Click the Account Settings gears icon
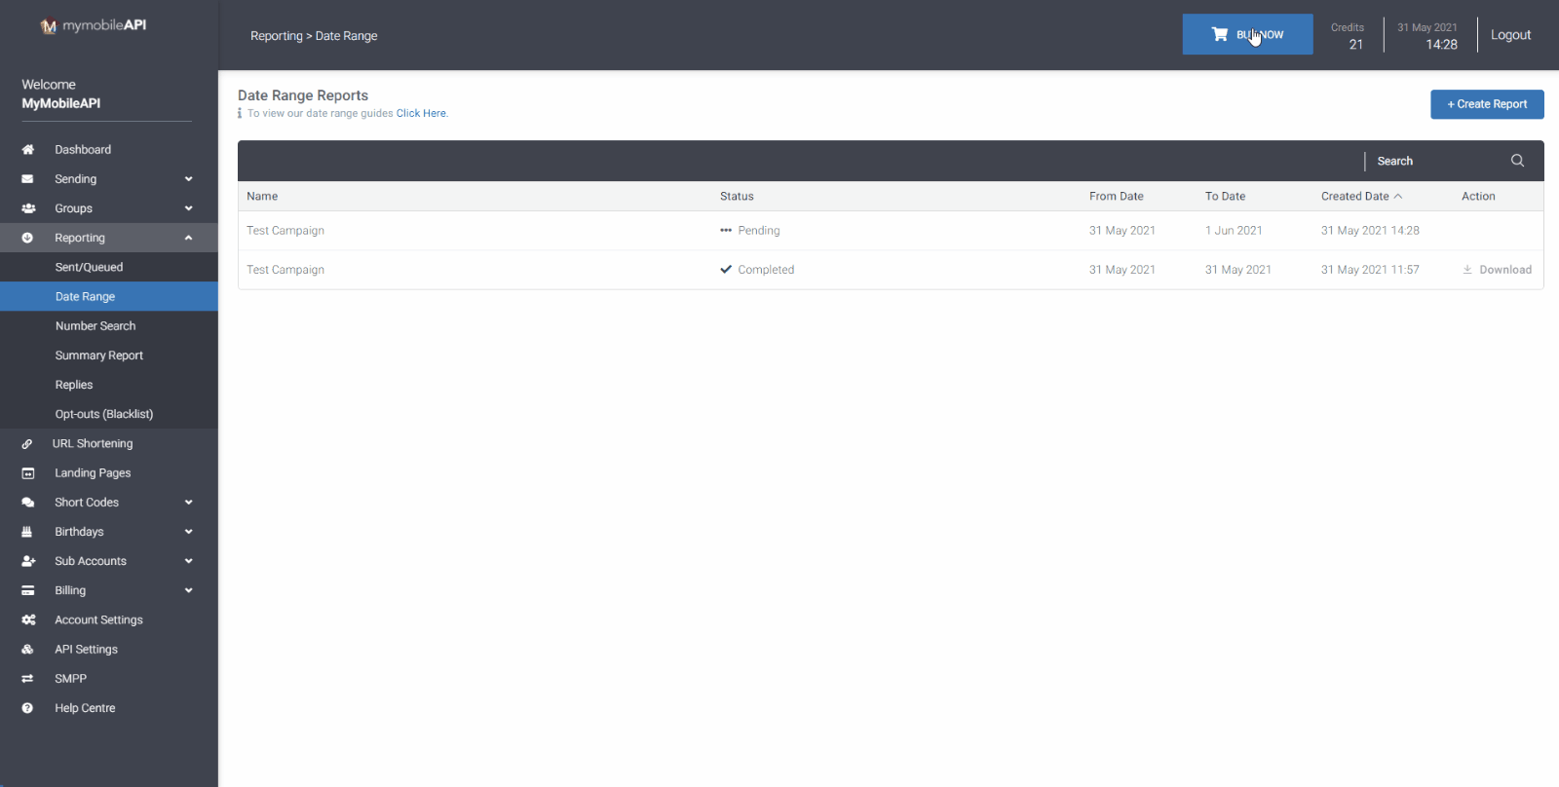 [28, 619]
